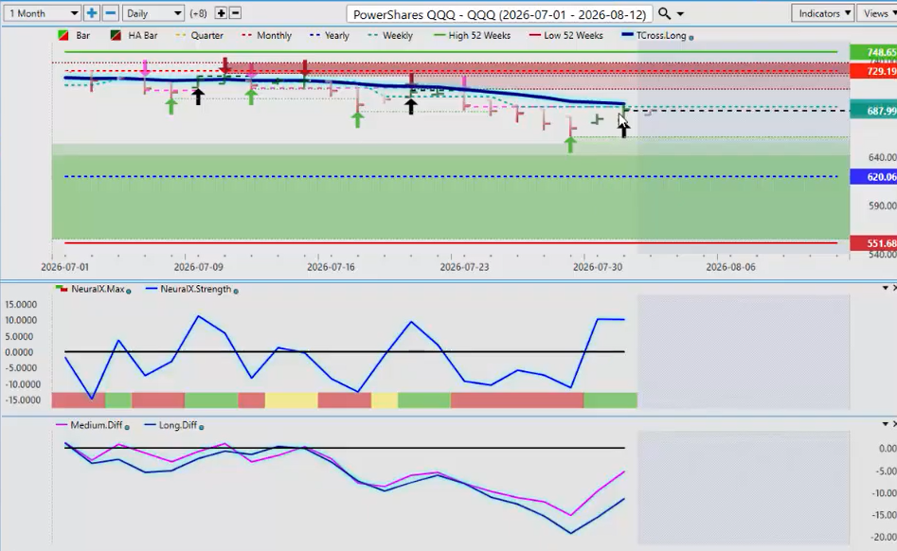This screenshot has height=551, width=897.
Task: Click the 590.00 price axis label
Action: pos(882,205)
